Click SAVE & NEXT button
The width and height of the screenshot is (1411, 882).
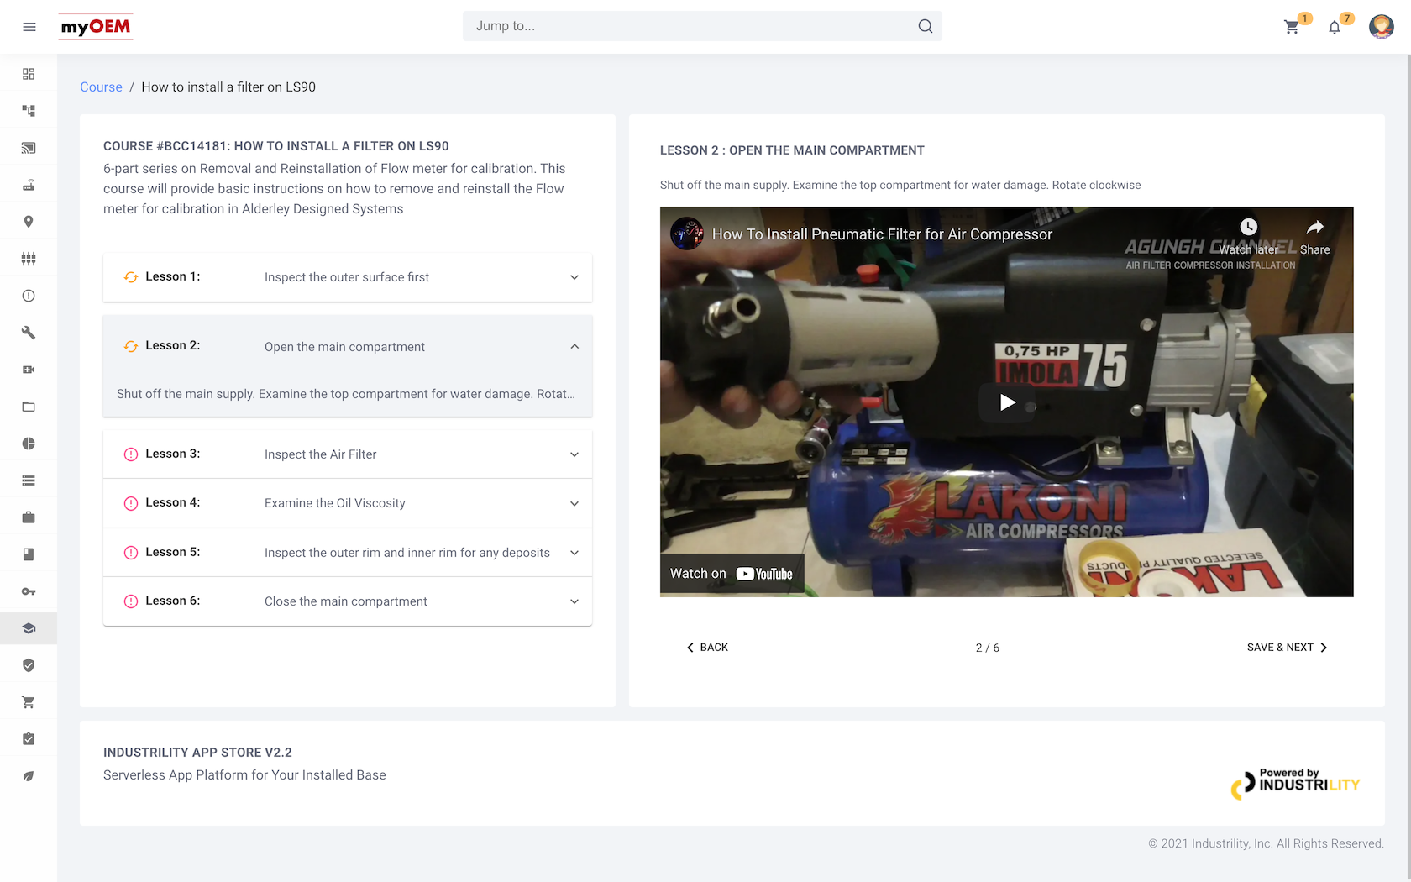point(1287,648)
